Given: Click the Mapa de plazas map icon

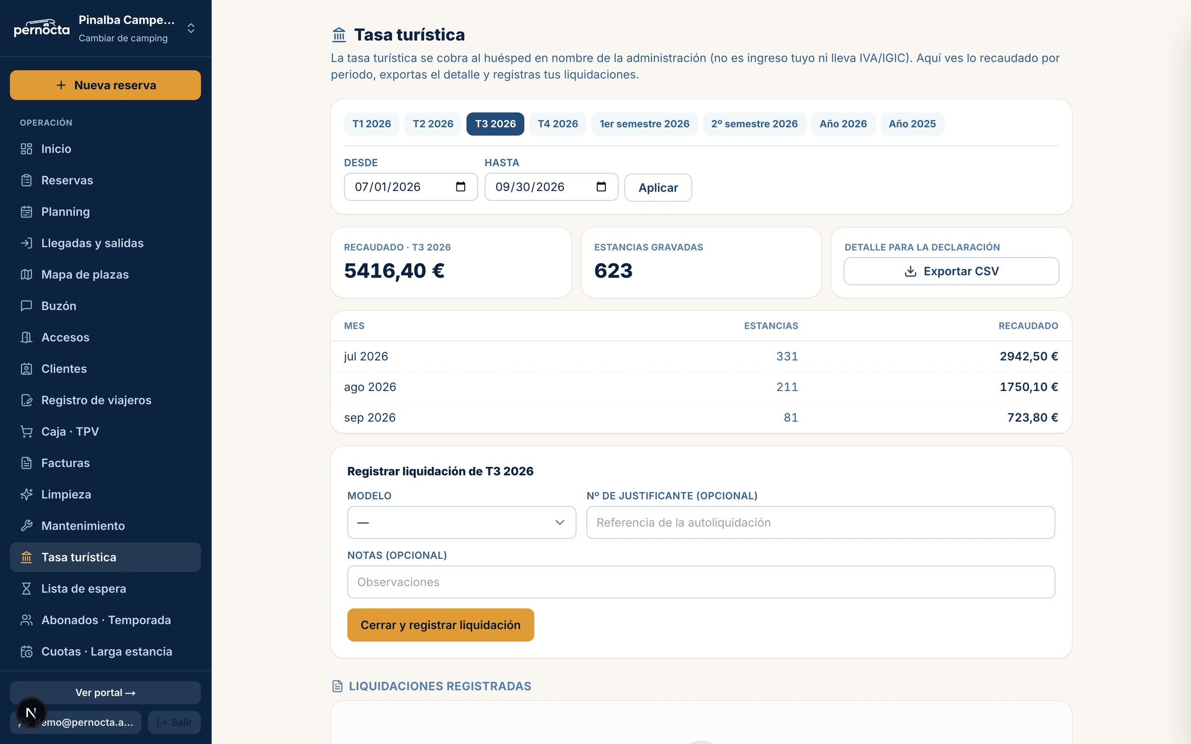Looking at the screenshot, I should (x=27, y=274).
